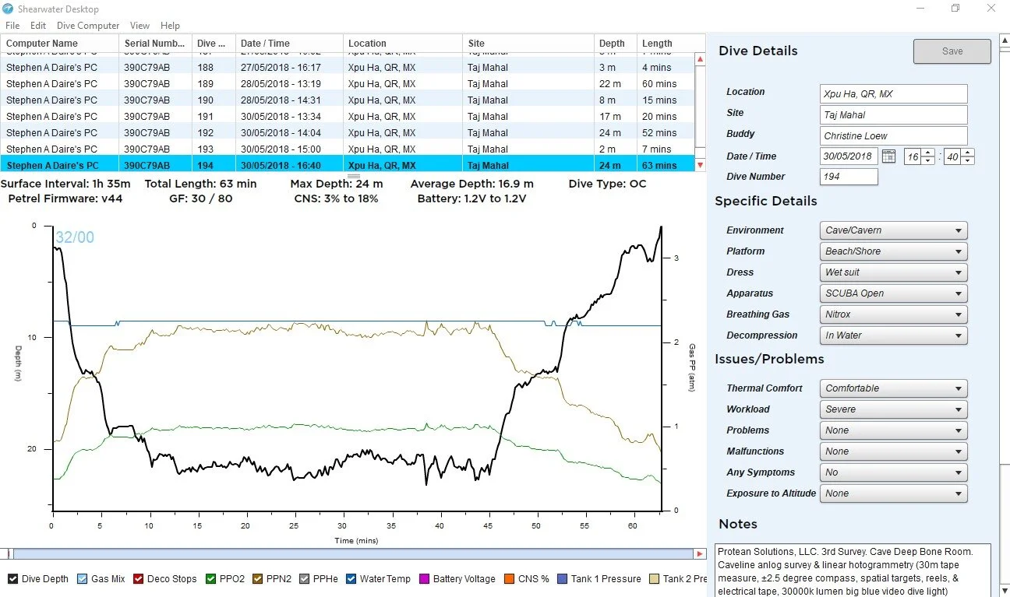Click dive list scrollbar up arrow
Viewport: 1010px width, 597px height.
tap(700, 59)
